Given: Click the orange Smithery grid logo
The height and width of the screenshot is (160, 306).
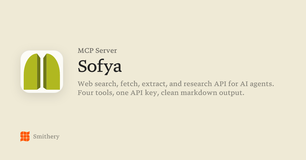Looking at the screenshot, I should 25,136.
